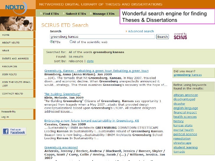Refine by streetscape keyword
The width and height of the screenshot is (215, 161).
click(x=182, y=143)
